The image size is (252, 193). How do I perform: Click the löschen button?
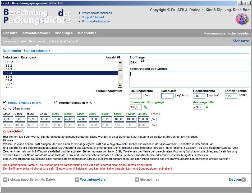pyautogui.click(x=235, y=180)
